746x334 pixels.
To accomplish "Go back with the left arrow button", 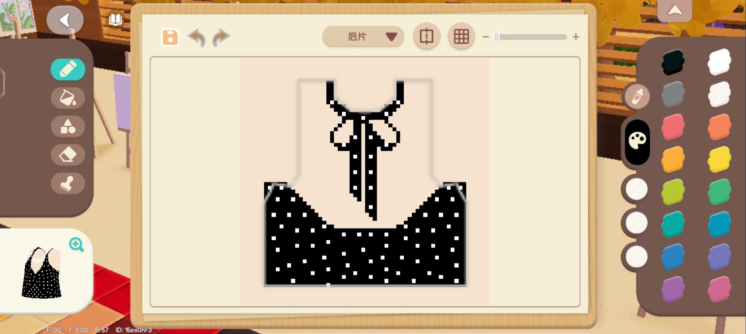I will tap(65, 20).
